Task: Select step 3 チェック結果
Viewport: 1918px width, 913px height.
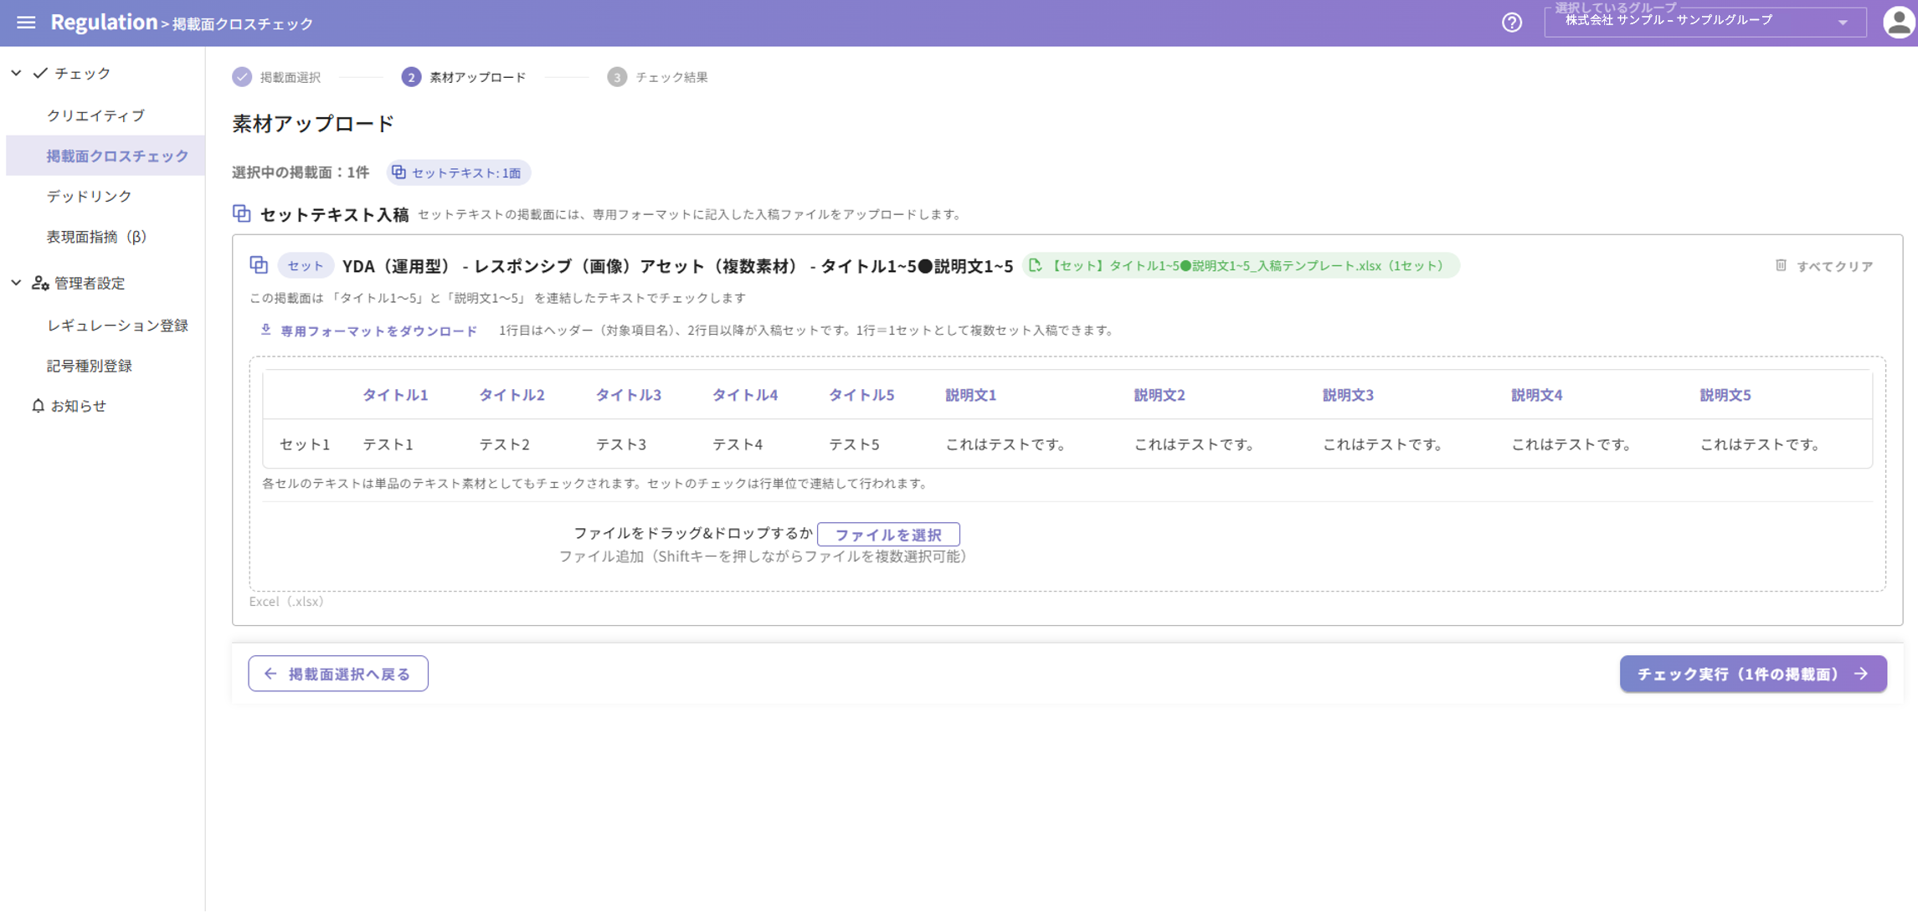Action: (658, 77)
